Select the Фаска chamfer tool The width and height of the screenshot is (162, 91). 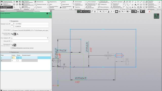pyautogui.click(x=63, y=2)
